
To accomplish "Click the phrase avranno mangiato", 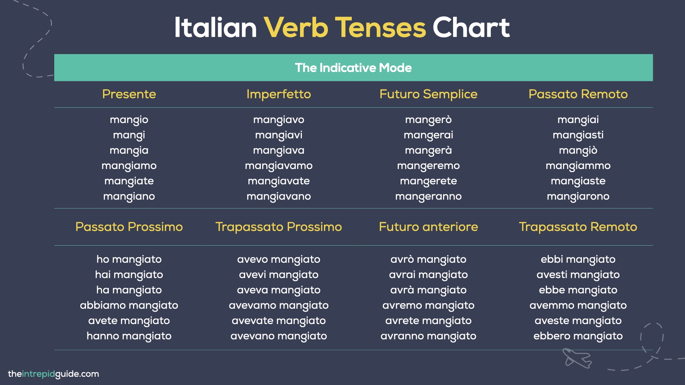I will [x=428, y=336].
